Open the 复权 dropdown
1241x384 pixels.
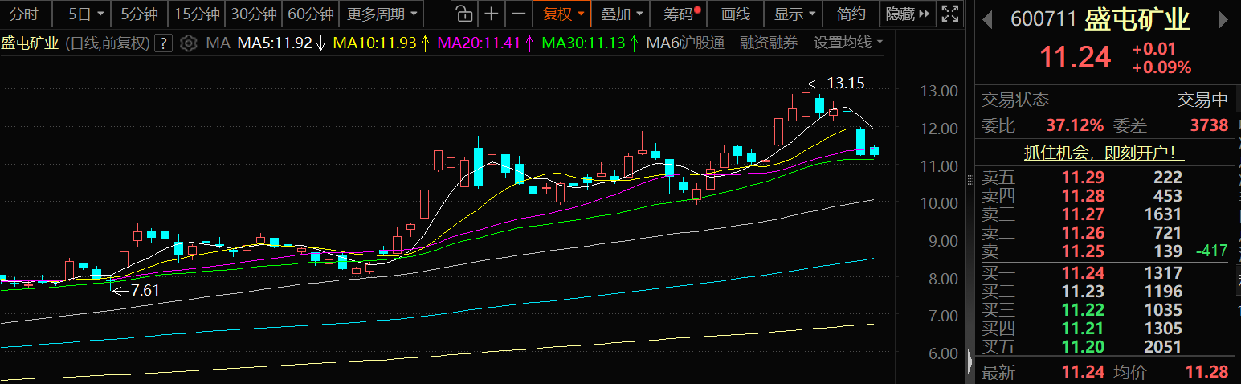[562, 14]
